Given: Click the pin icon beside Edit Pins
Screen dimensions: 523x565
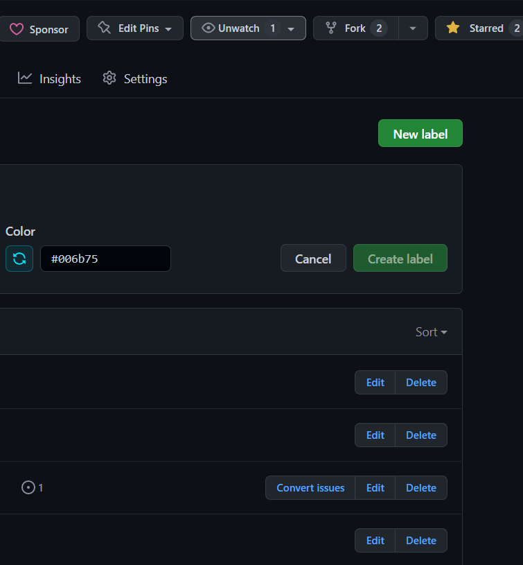Looking at the screenshot, I should tap(105, 28).
